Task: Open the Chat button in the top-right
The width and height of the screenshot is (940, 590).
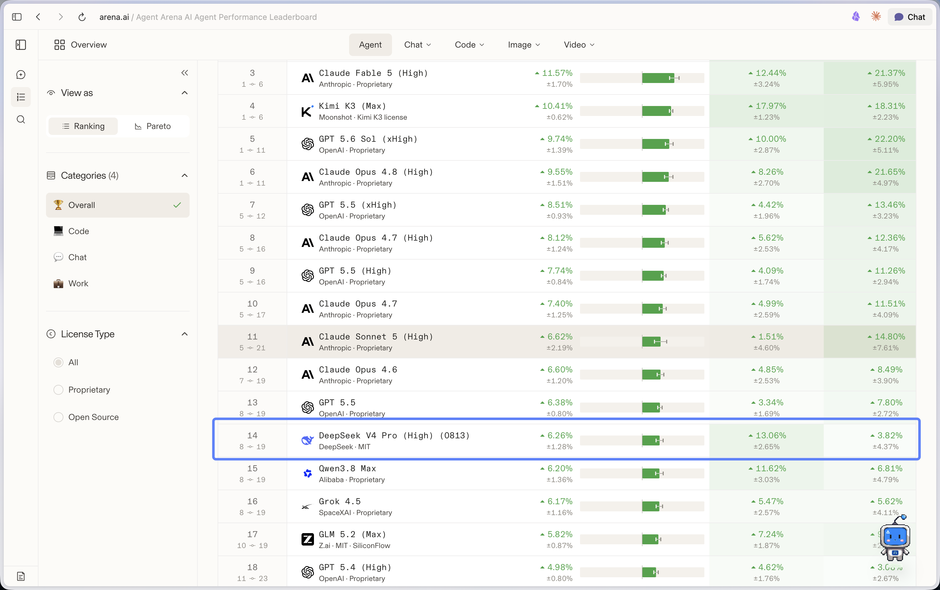Action: (x=910, y=17)
